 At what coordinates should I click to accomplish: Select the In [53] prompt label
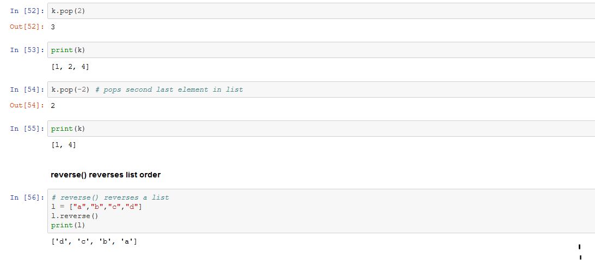27,50
